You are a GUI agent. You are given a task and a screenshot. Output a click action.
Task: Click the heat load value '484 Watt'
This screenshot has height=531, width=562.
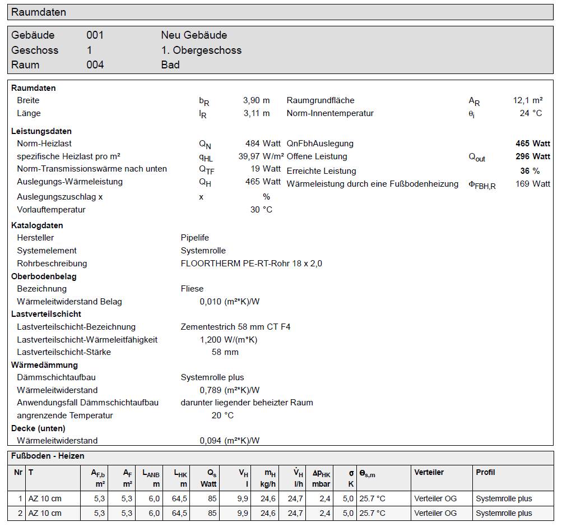(x=263, y=144)
